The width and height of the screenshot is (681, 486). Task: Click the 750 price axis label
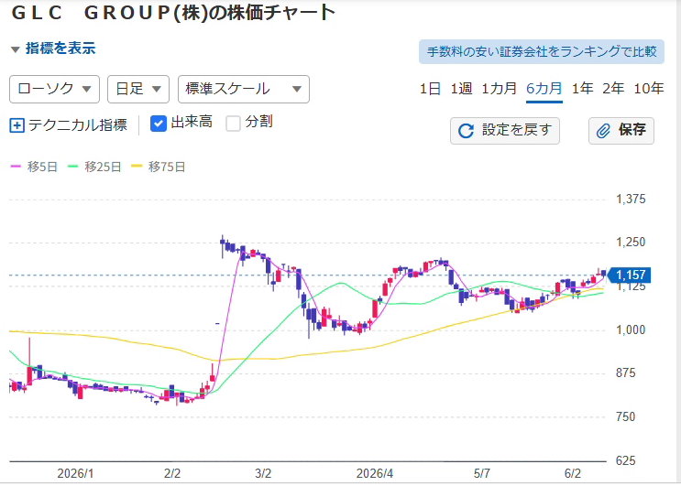[x=625, y=416]
